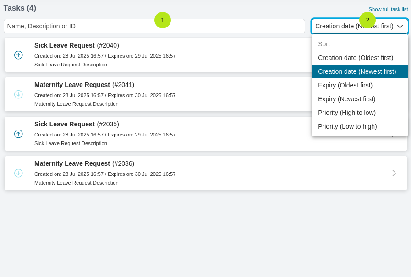Click the Sort label in the dropdown list
This screenshot has width=411, height=277.
(x=323, y=44)
